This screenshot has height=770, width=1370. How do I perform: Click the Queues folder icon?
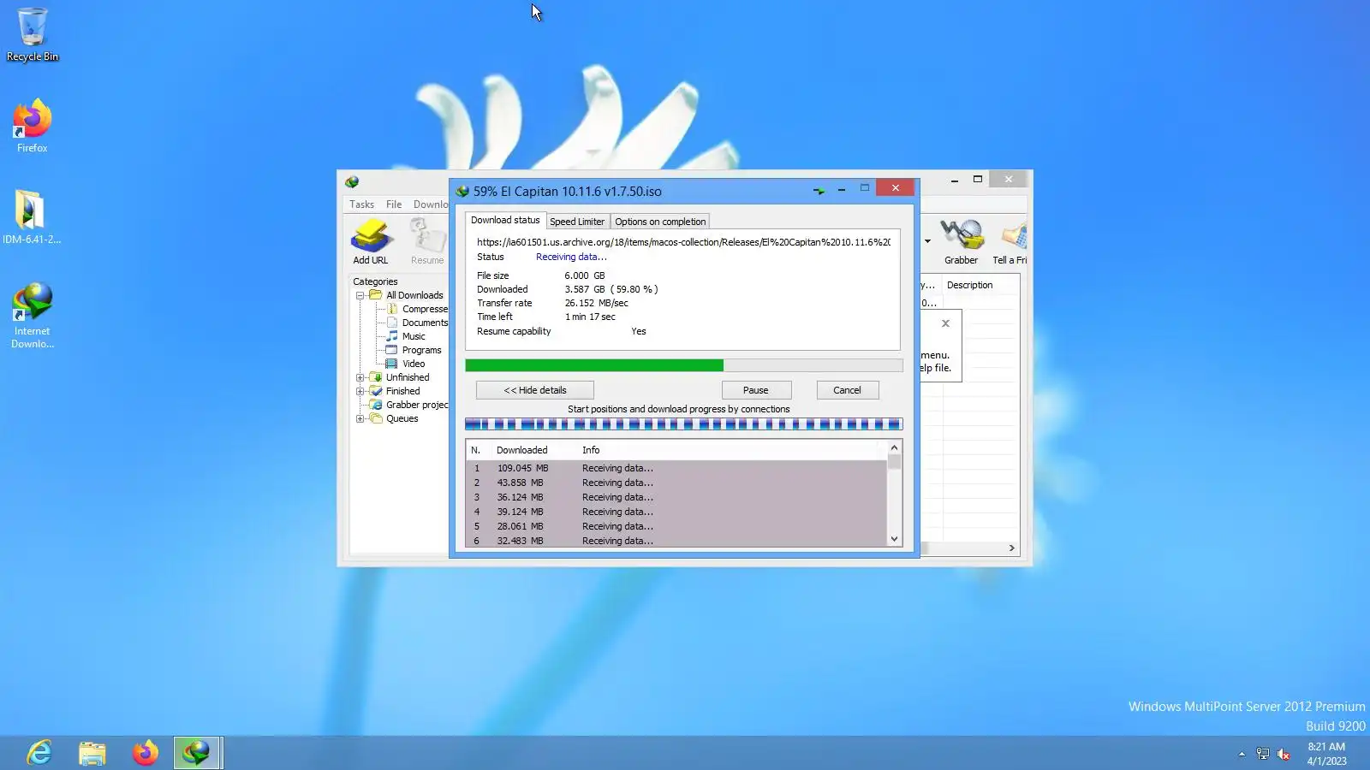coord(375,418)
